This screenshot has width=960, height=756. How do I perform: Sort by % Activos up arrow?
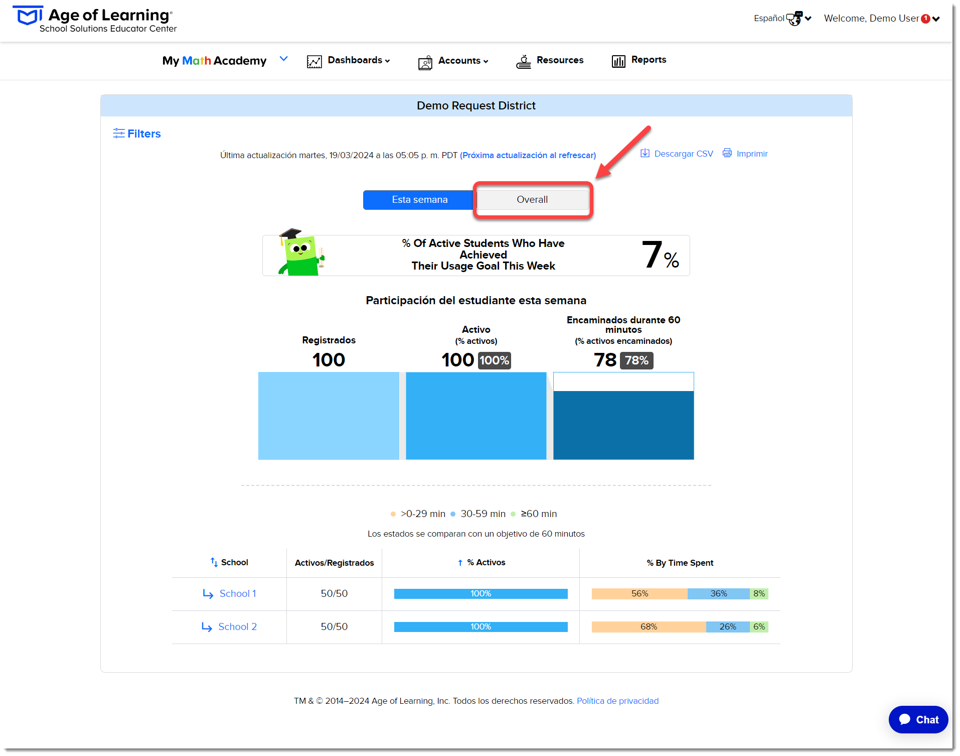point(460,563)
